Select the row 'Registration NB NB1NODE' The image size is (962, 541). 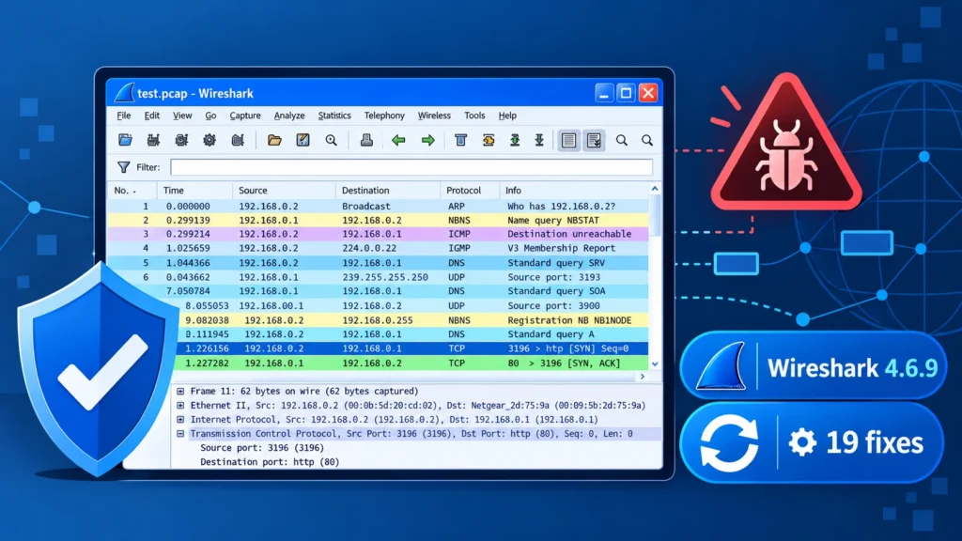click(411, 320)
